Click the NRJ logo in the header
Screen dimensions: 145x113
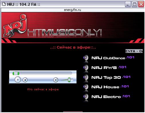(15, 26)
